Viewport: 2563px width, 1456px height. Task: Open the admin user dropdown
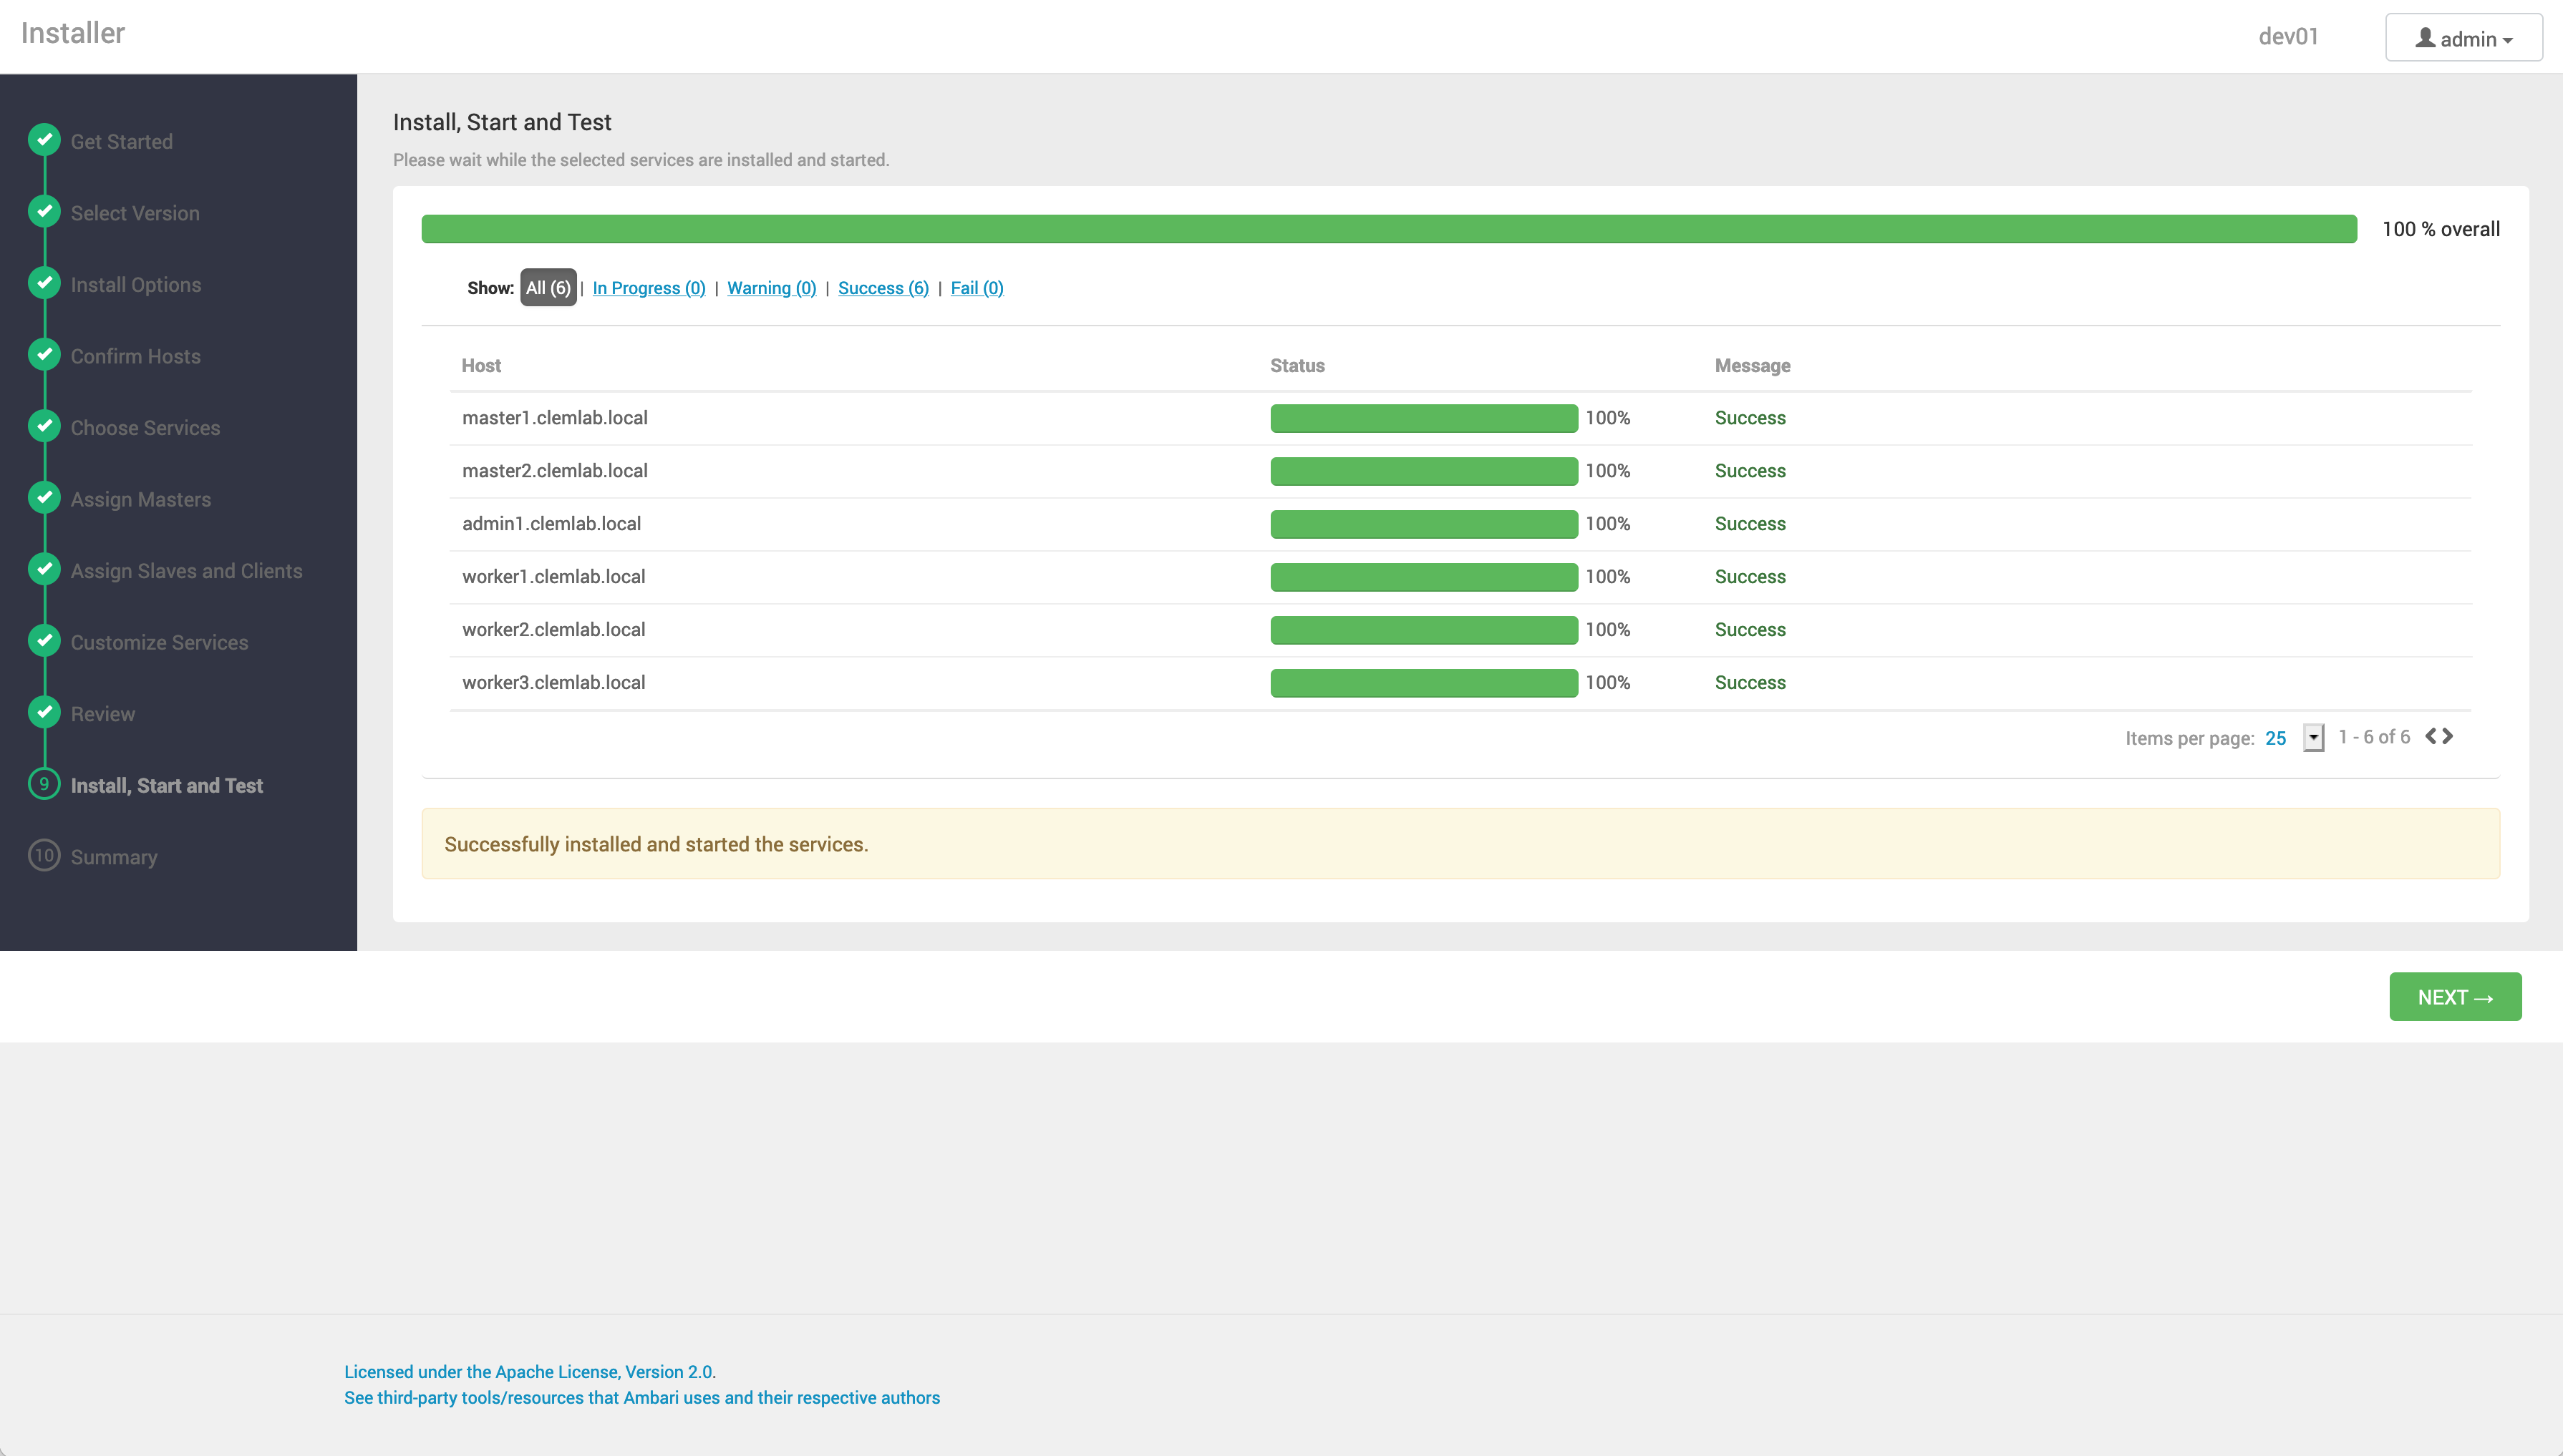pyautogui.click(x=2463, y=38)
